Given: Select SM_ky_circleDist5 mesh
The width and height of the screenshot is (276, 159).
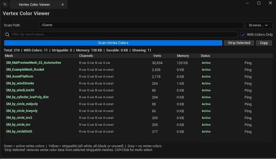Looking at the screenshot, I should tap(19, 131).
